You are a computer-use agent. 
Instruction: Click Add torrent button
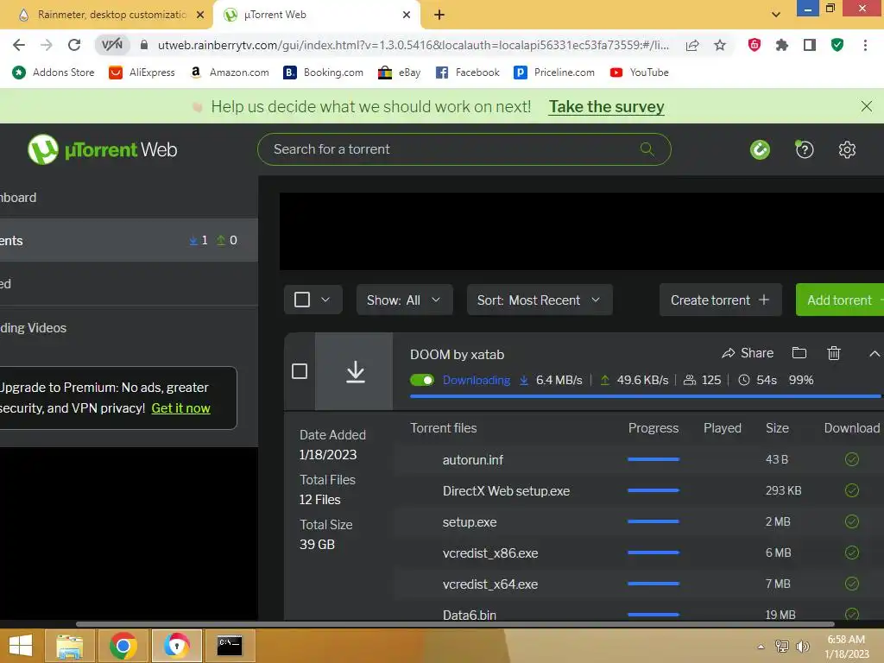click(840, 300)
